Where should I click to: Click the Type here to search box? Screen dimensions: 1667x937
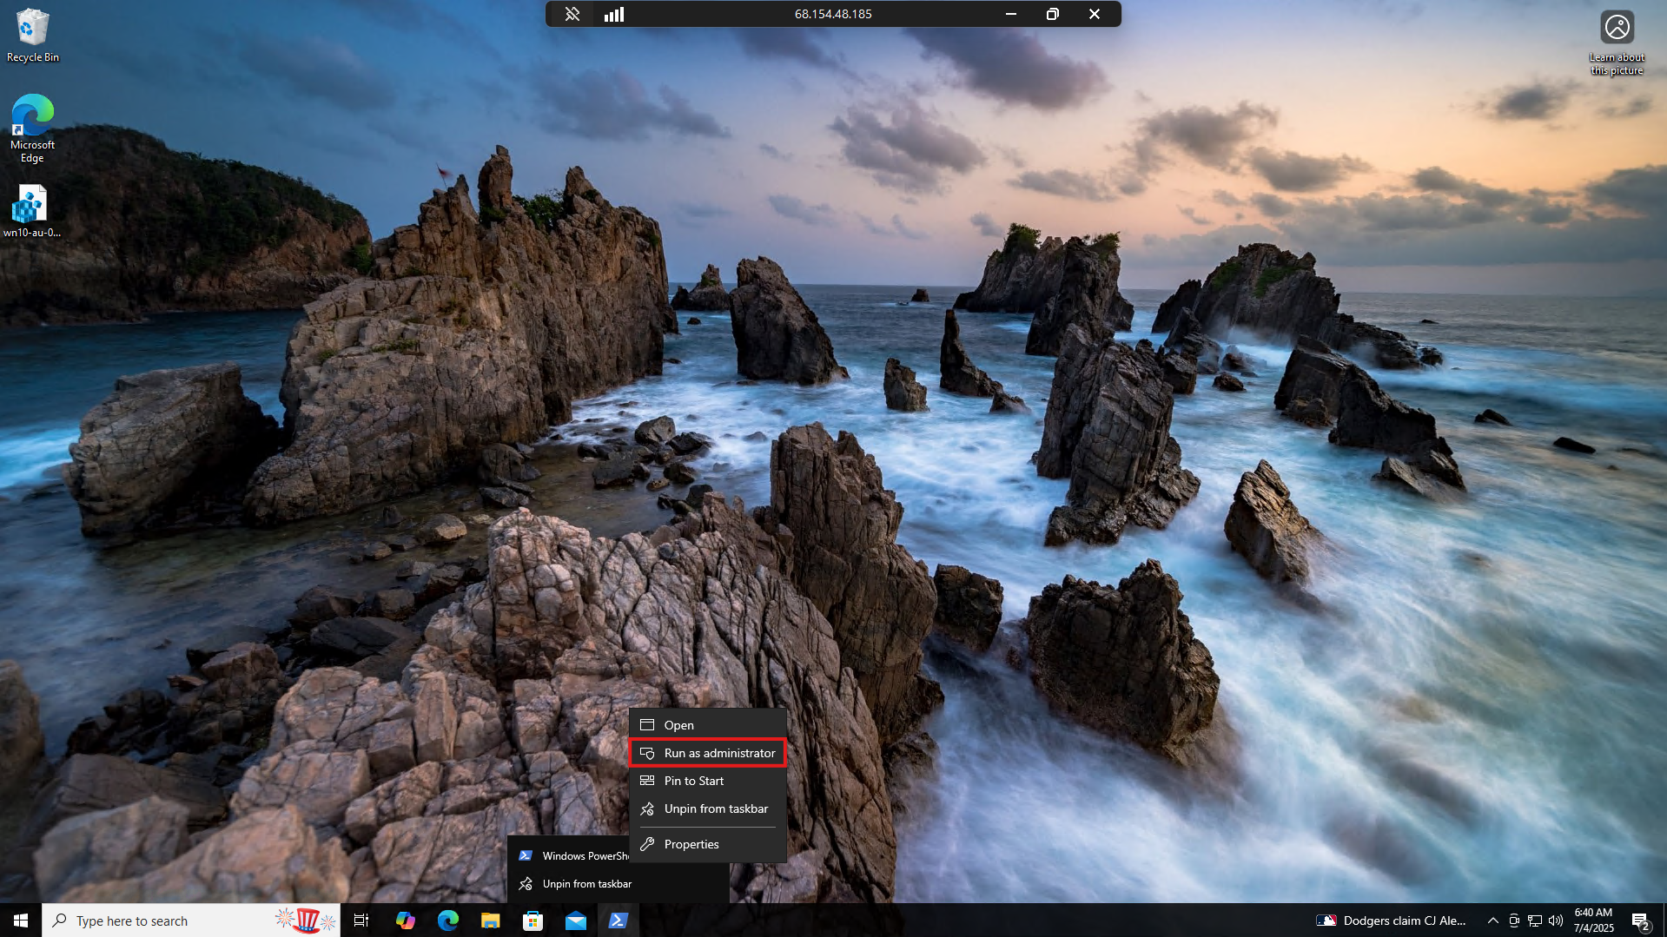click(x=165, y=921)
